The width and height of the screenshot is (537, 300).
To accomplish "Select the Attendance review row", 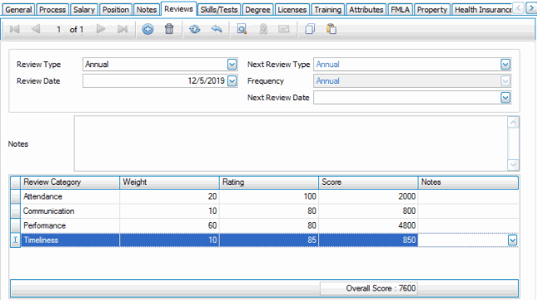I will (x=264, y=196).
